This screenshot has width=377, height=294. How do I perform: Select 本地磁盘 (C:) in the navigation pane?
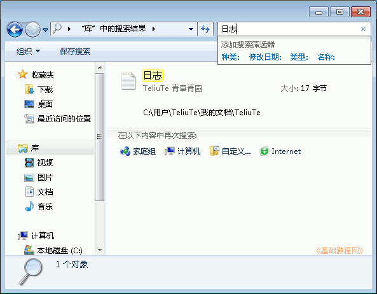point(53,250)
